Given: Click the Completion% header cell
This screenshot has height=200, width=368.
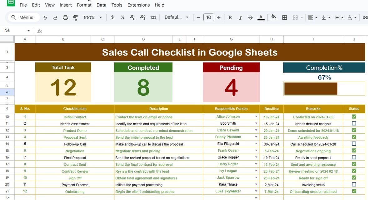Looking at the screenshot, I should click(324, 68).
